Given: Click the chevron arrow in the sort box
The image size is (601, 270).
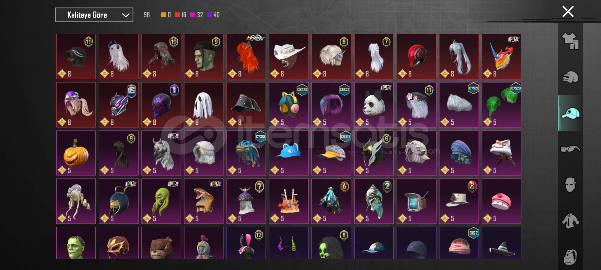Looking at the screenshot, I should point(125,15).
